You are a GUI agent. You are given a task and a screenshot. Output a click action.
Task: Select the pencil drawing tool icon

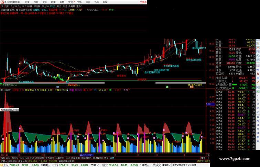point(258,82)
